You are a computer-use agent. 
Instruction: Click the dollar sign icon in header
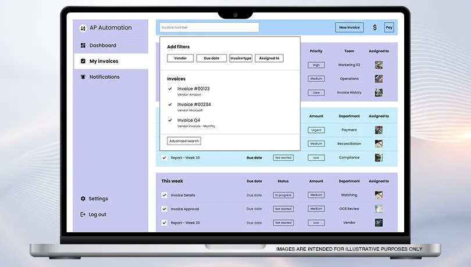pos(374,27)
